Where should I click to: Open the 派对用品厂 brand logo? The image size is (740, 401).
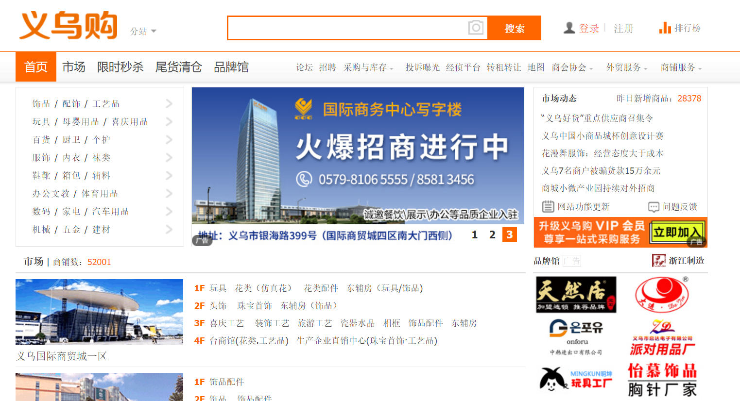tap(662, 338)
